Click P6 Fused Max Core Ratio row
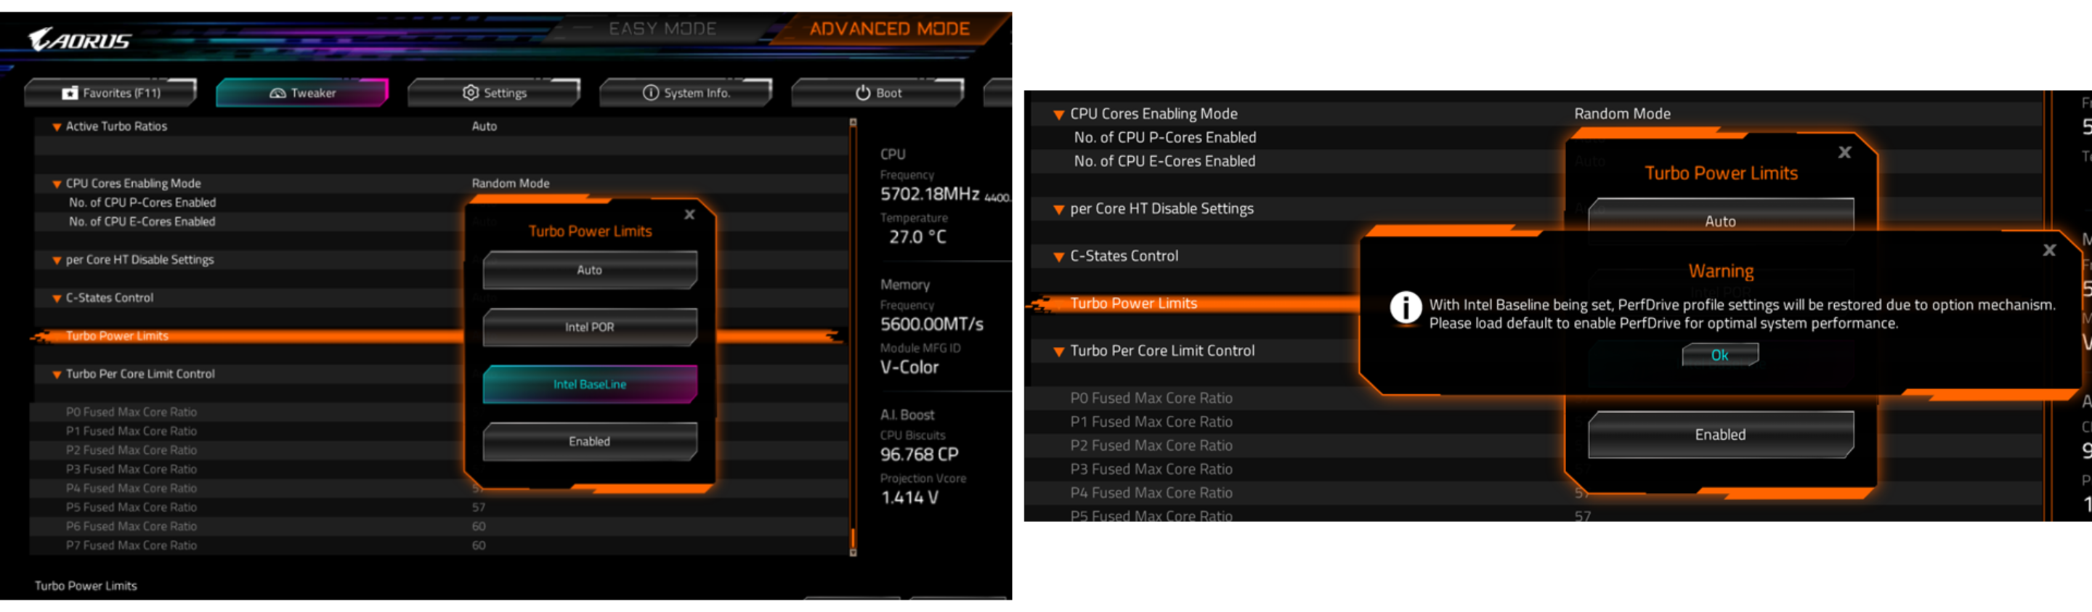2092x612 pixels. pos(439,527)
